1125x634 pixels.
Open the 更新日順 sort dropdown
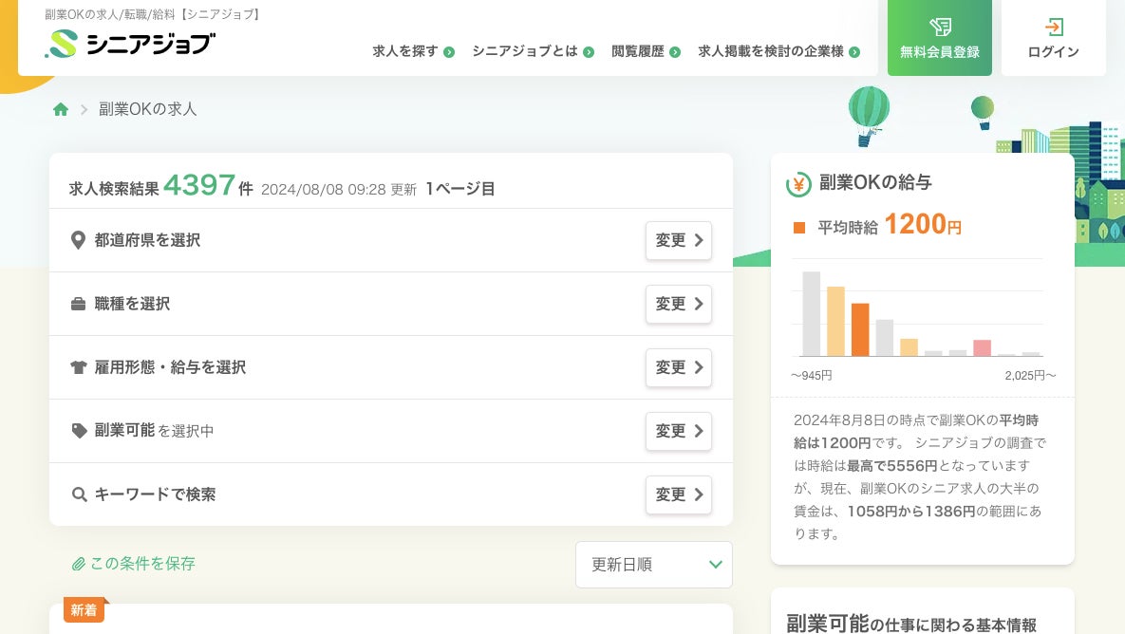click(x=653, y=565)
